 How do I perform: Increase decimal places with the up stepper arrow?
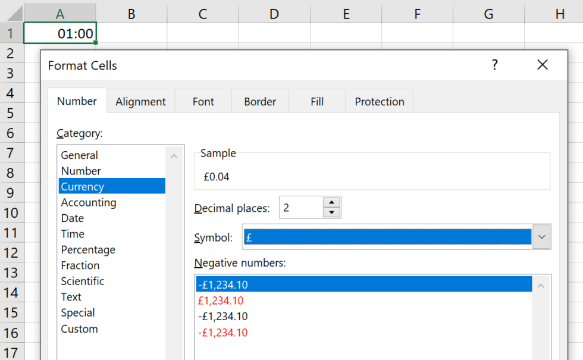point(331,203)
